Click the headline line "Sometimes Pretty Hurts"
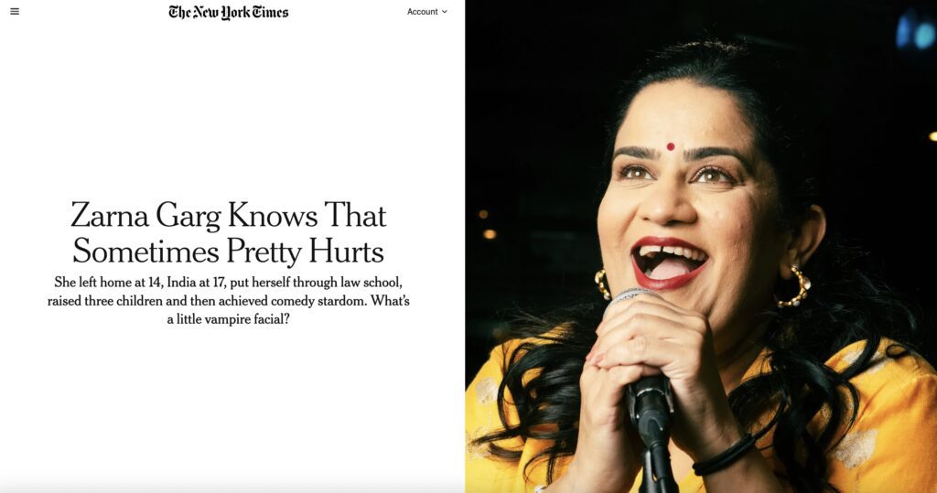The height and width of the screenshot is (493, 937). (228, 251)
